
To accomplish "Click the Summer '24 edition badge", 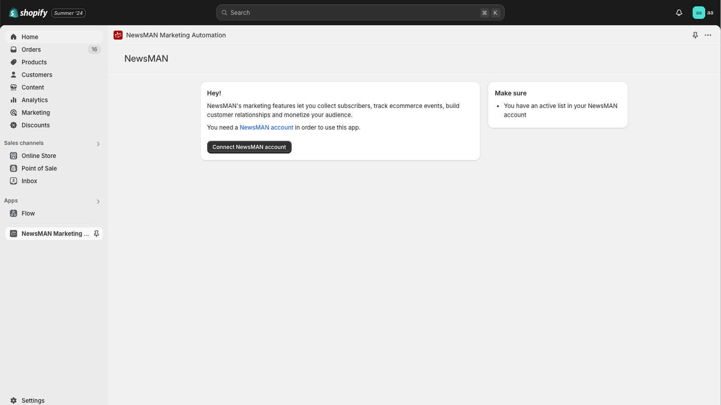I will [68, 13].
